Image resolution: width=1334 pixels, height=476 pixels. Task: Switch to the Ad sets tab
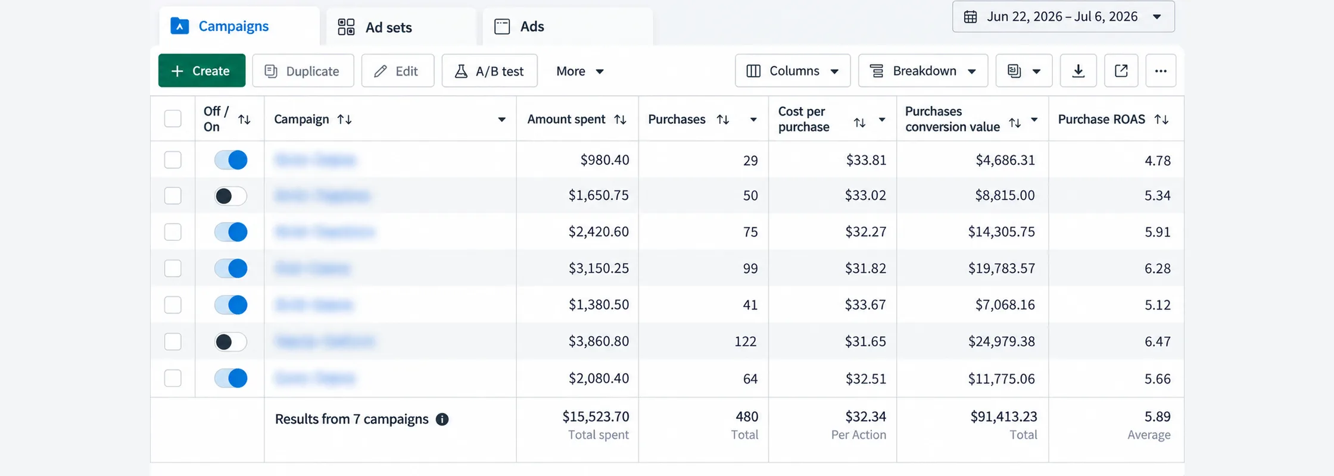pyautogui.click(x=400, y=27)
